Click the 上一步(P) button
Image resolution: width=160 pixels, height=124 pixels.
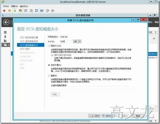[x=95, y=116]
